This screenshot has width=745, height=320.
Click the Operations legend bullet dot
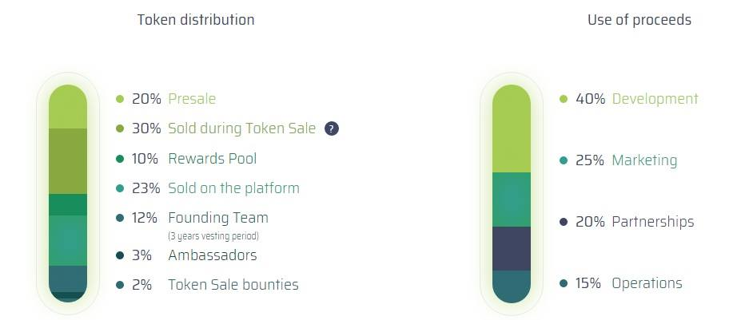[564, 283]
